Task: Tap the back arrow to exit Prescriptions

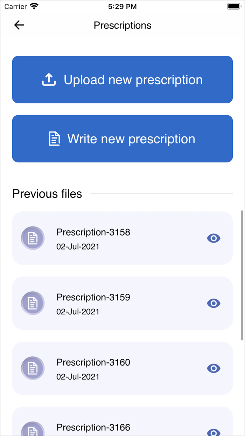Action: 19,25
